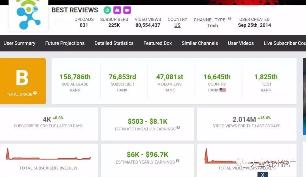Click the 225K subscribers value

pyautogui.click(x=114, y=25)
